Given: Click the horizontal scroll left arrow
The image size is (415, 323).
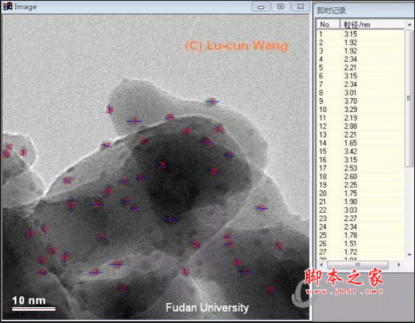Looking at the screenshot, I should 322,264.
